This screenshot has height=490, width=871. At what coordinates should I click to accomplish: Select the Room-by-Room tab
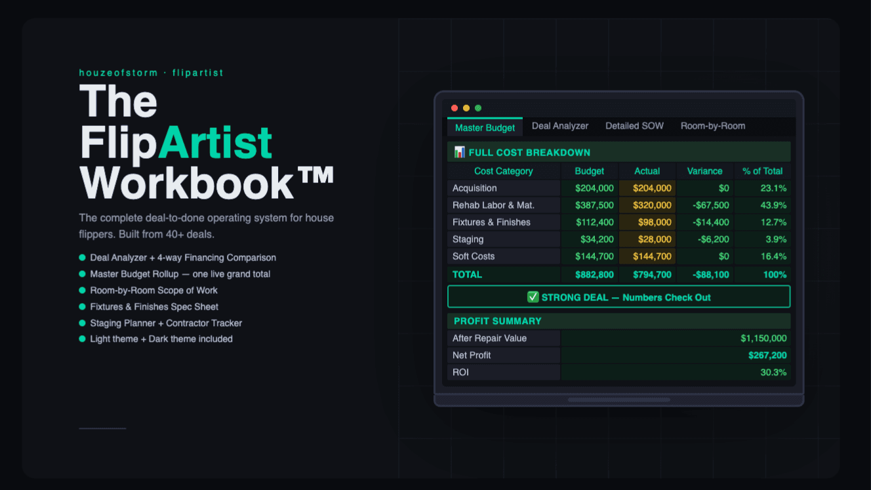(x=713, y=126)
